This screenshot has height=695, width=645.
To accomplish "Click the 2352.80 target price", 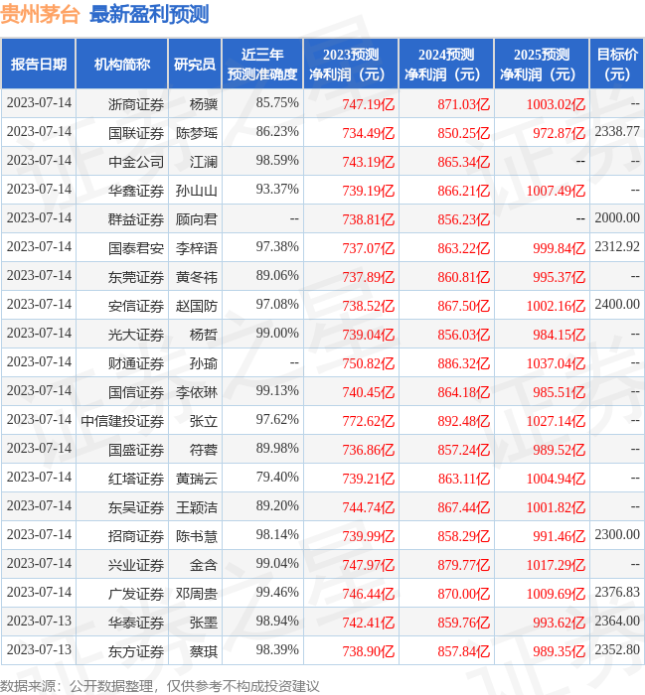I will click(x=617, y=649).
